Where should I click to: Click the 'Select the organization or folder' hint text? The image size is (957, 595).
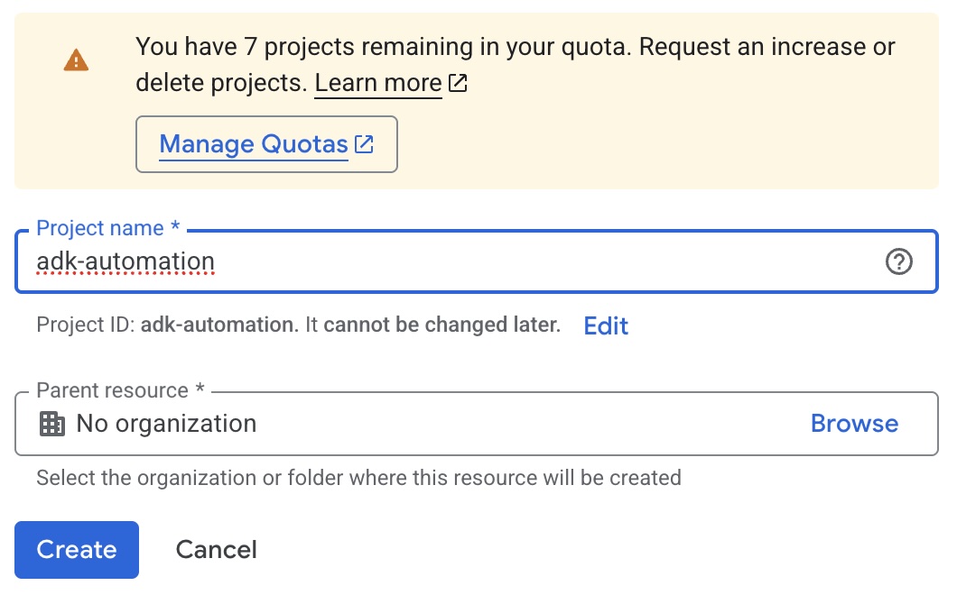click(x=359, y=478)
